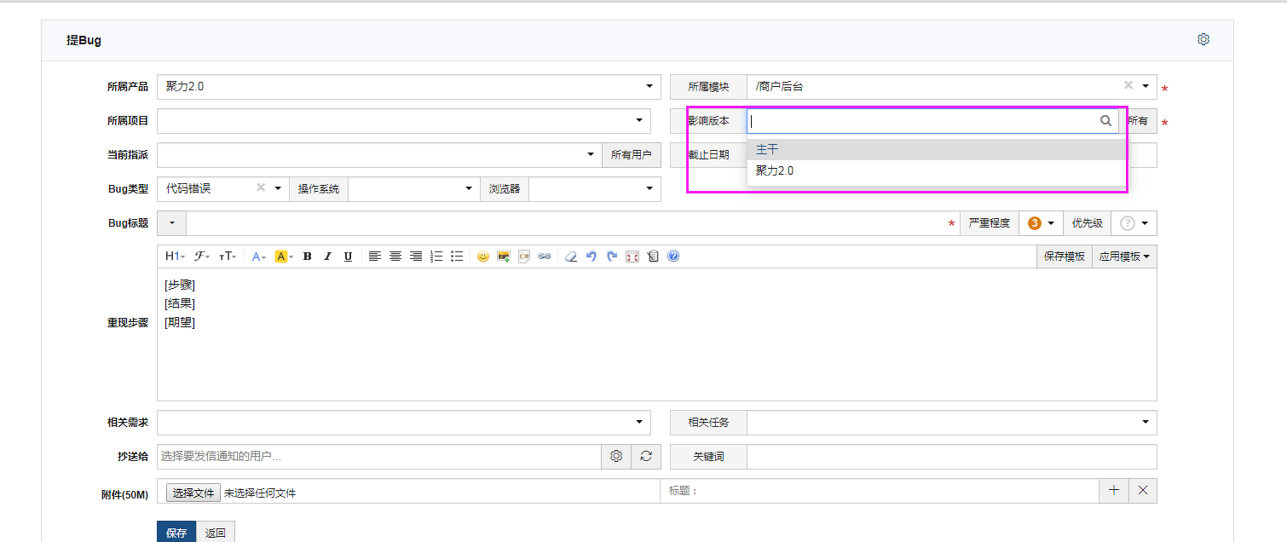Click the [结果] line in editor
The image size is (1287, 542).
pyautogui.click(x=180, y=303)
